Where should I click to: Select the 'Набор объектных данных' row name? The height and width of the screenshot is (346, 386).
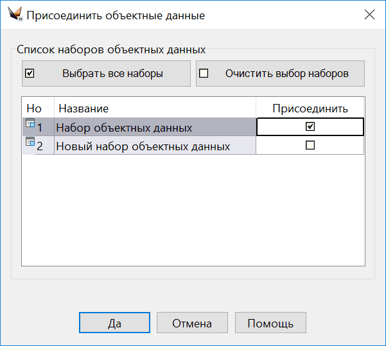[x=124, y=128]
